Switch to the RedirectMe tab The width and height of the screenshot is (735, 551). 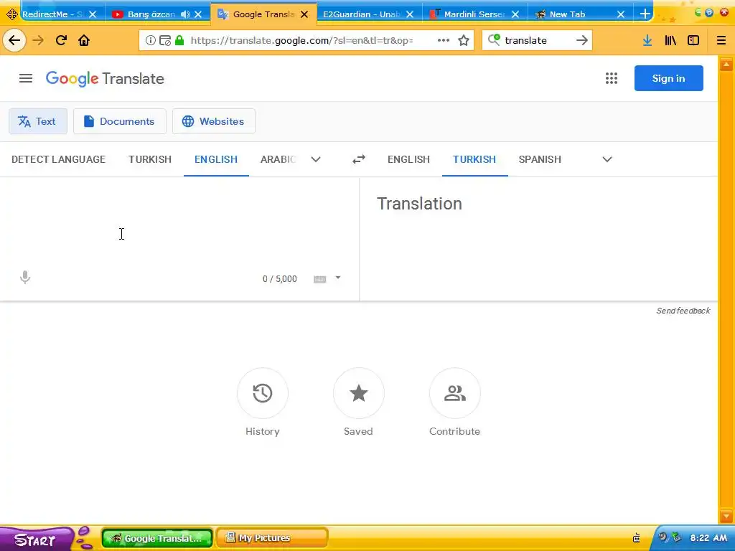(x=52, y=14)
